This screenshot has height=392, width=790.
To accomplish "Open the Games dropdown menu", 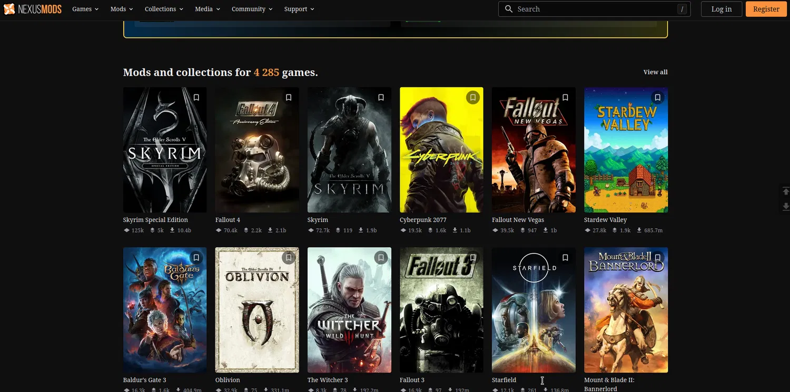I will pyautogui.click(x=85, y=9).
